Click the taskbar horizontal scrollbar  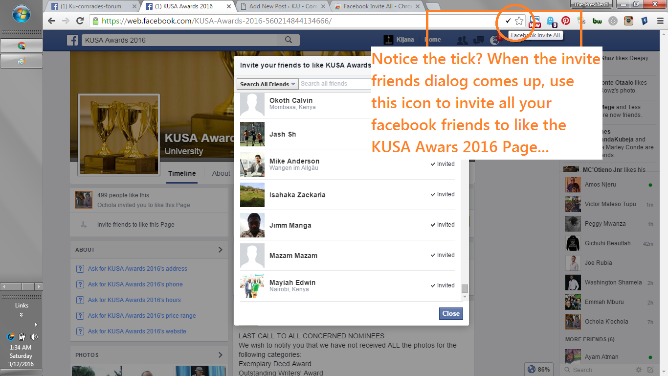[x=22, y=286]
